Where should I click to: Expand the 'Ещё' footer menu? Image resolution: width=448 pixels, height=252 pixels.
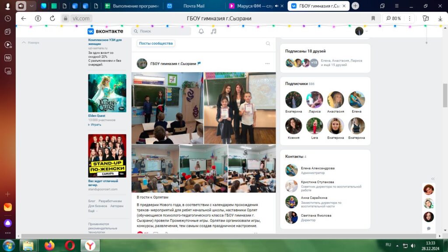tap(92, 211)
